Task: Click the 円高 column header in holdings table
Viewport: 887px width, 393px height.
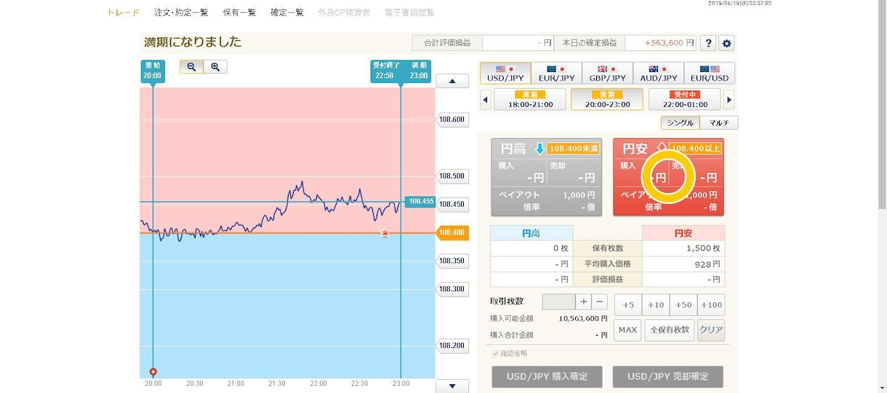Action: (x=531, y=233)
